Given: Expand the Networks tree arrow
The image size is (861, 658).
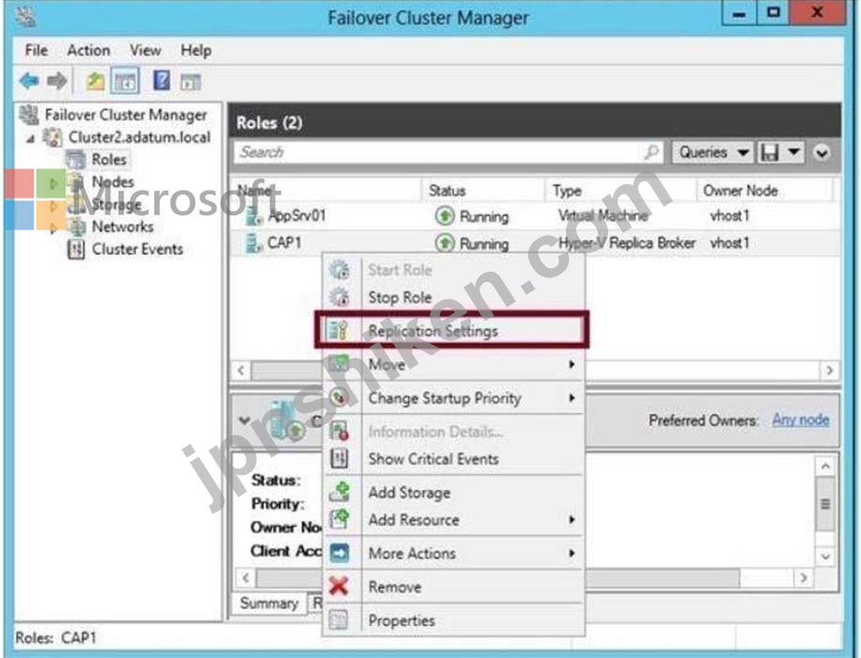Looking at the screenshot, I should (54, 227).
